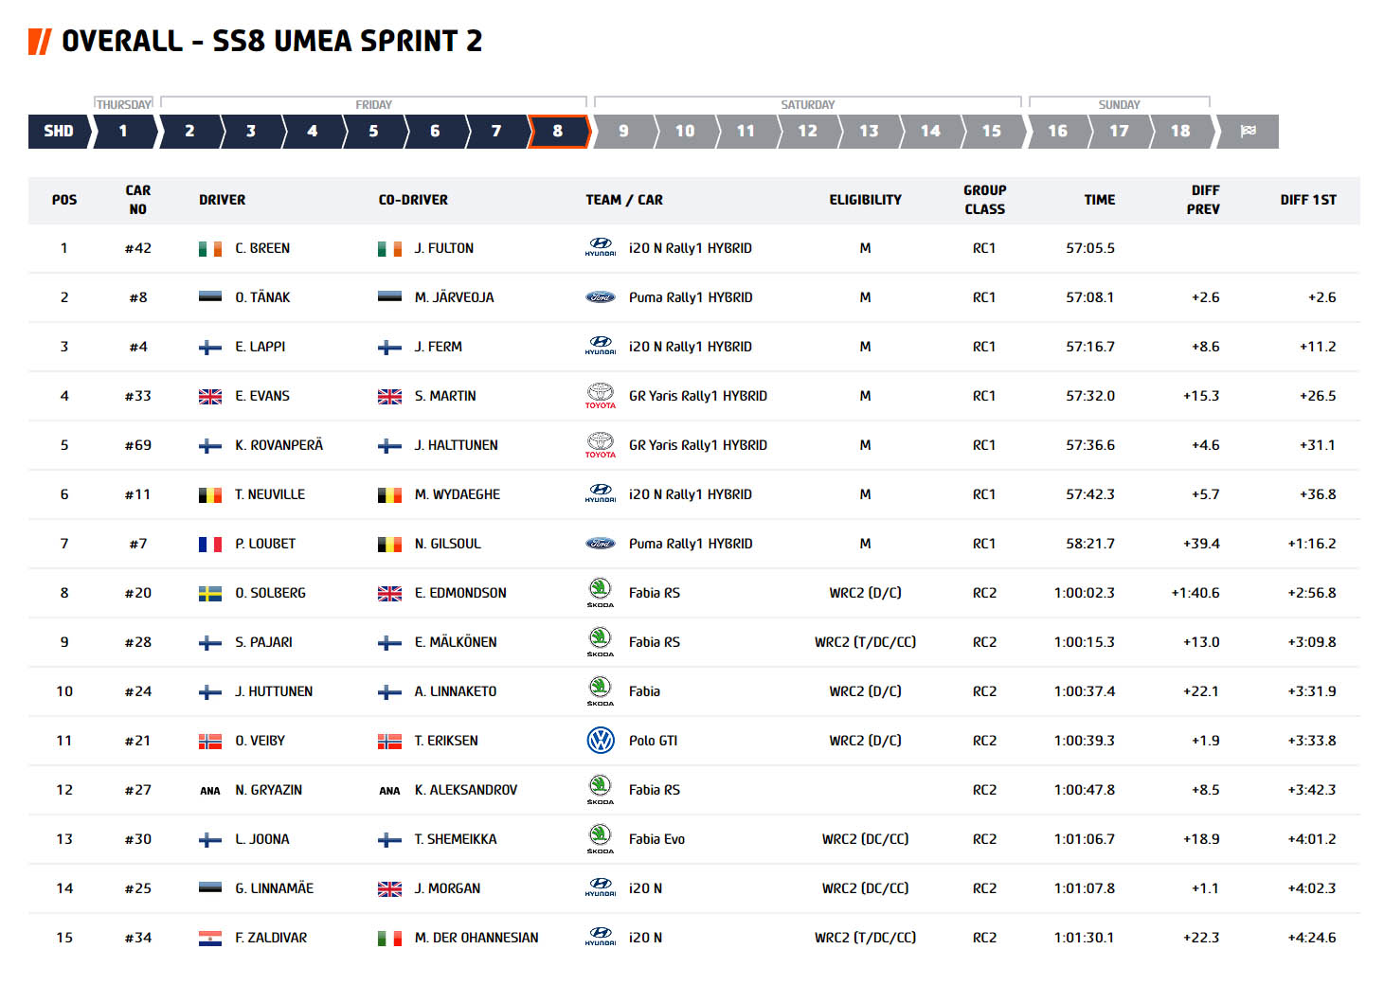Click Hyundai logo in C. Breen row
The image size is (1384, 985).
[x=601, y=248]
